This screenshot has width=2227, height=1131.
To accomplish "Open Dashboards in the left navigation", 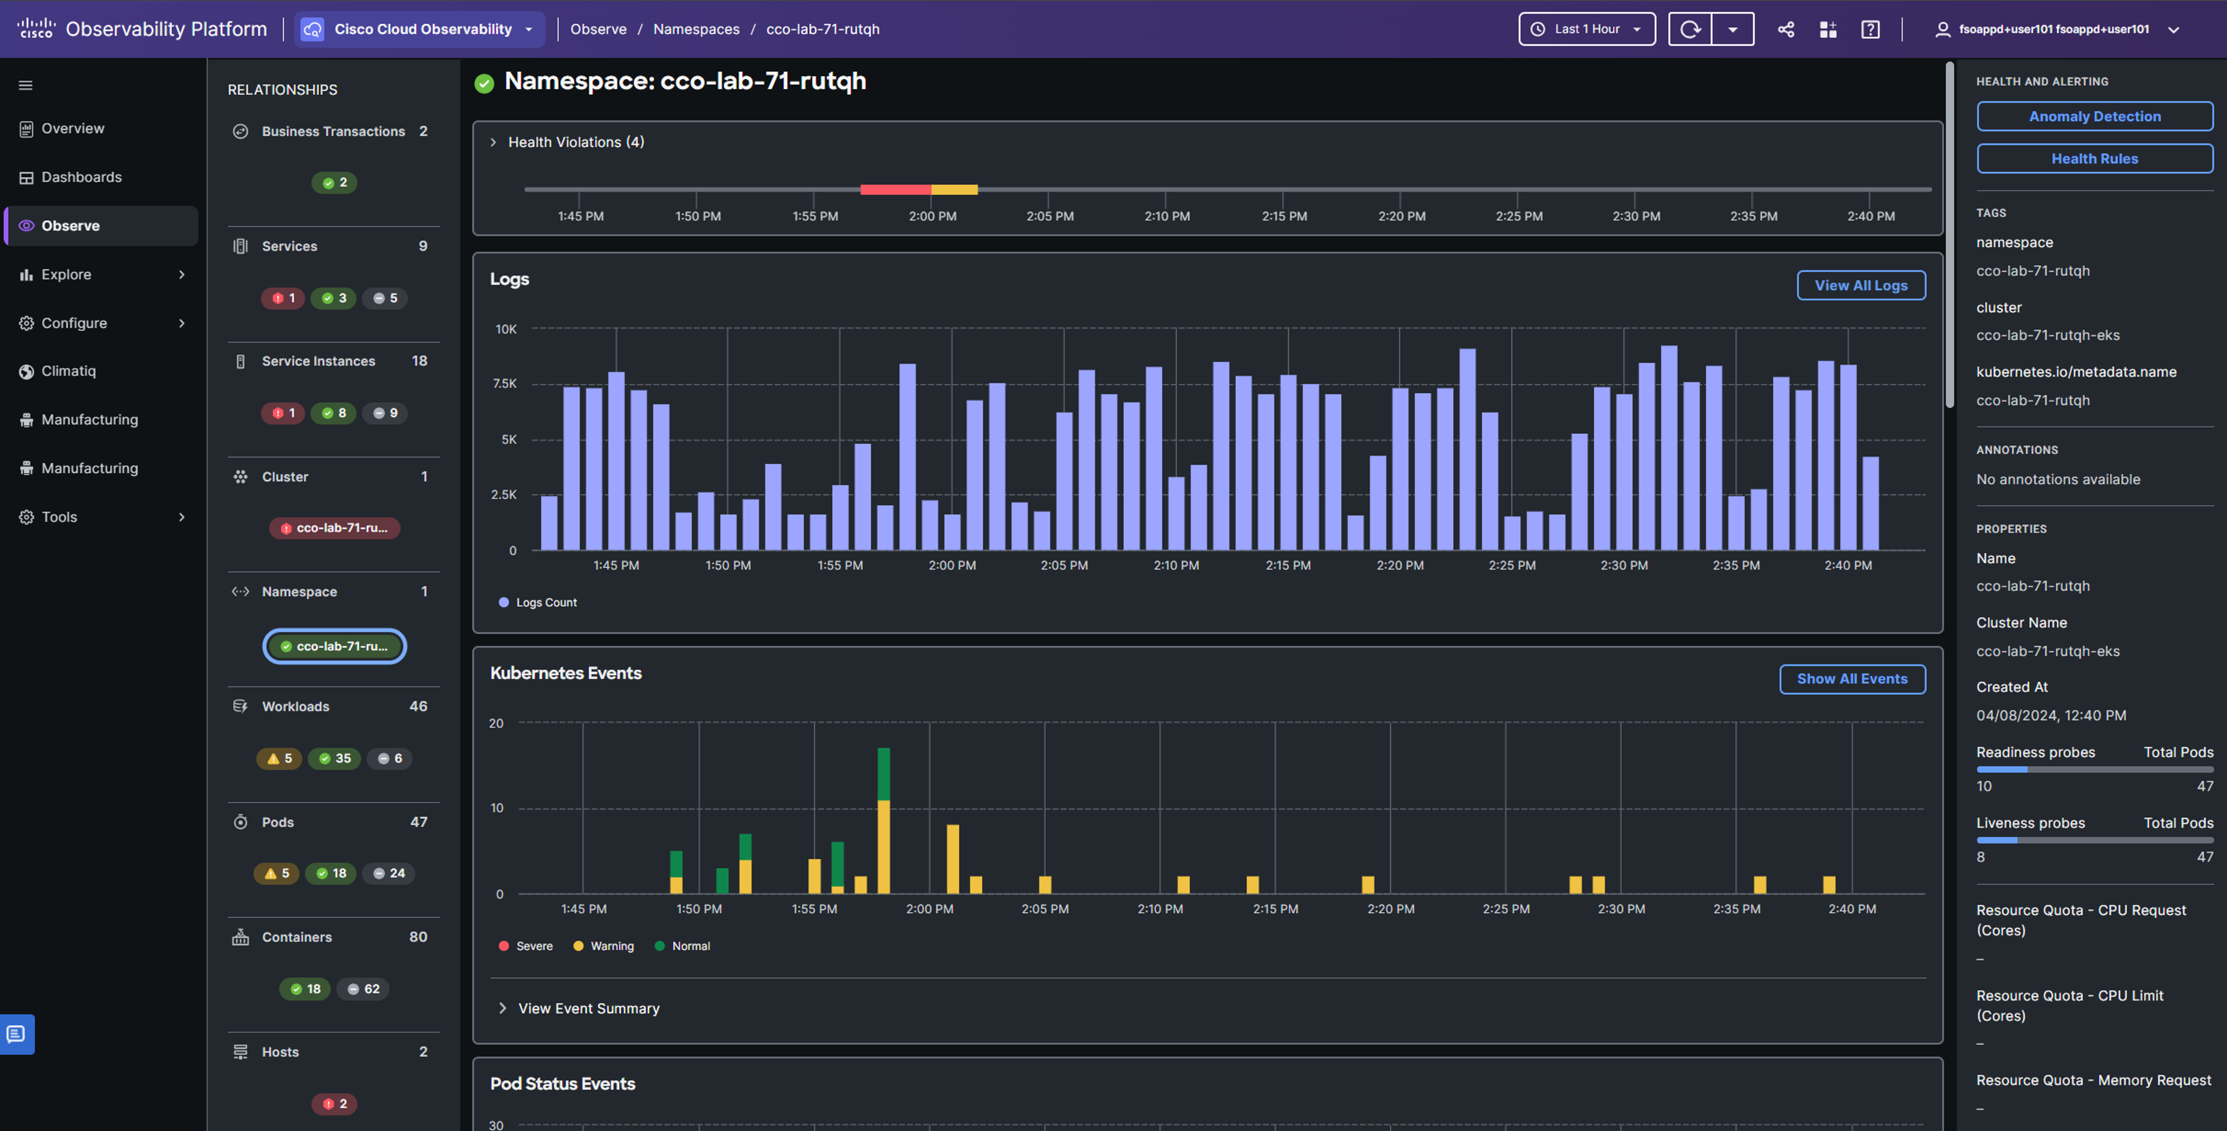I will (x=81, y=177).
